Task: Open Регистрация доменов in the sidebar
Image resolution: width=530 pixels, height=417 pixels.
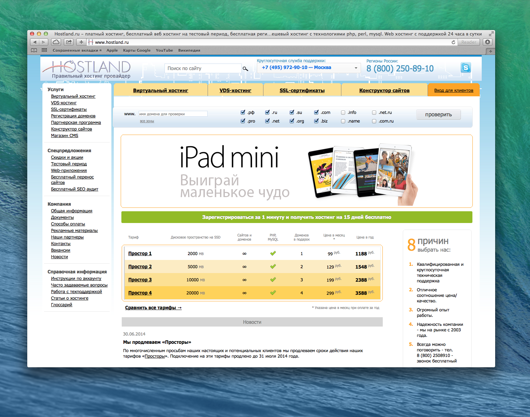Action: [73, 116]
